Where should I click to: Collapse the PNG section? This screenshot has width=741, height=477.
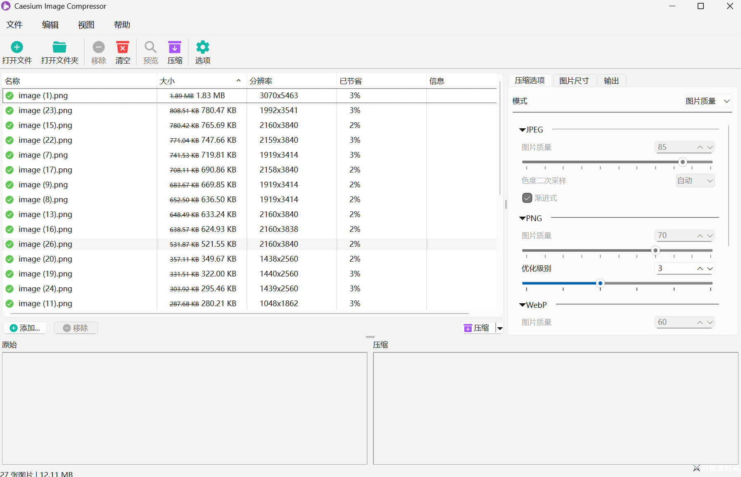coord(522,218)
